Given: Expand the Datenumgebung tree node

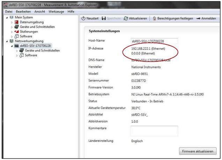Looking at the screenshot, I should coord(12,22).
